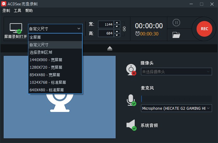Click the alarm clock timer icon

137,34
